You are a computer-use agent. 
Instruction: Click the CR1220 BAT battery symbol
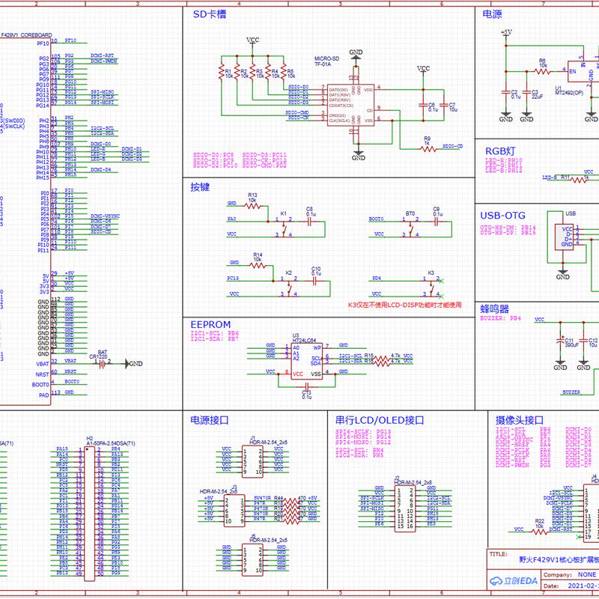click(x=102, y=365)
